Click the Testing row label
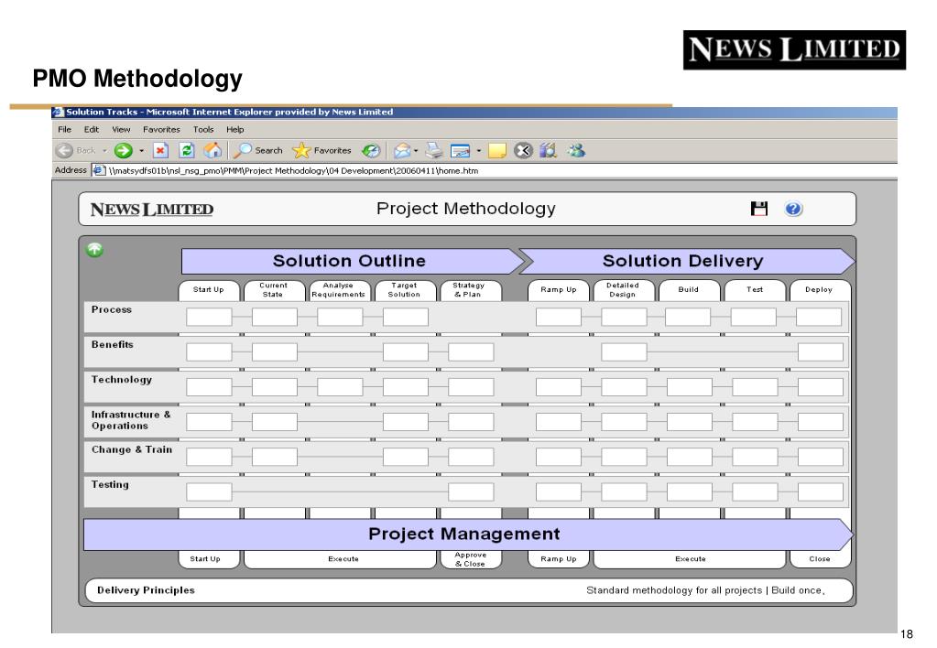Image resolution: width=937 pixels, height=648 pixels. (x=110, y=484)
